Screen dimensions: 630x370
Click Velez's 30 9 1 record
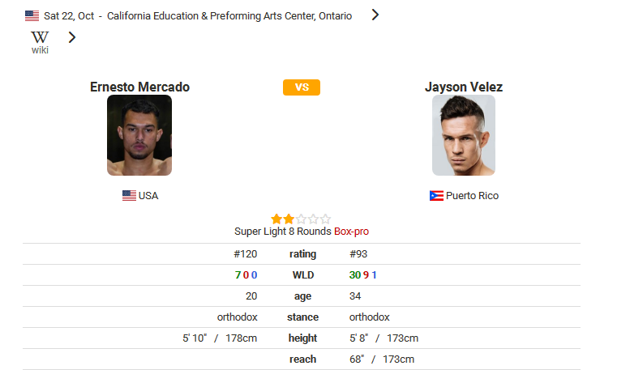[x=362, y=275]
